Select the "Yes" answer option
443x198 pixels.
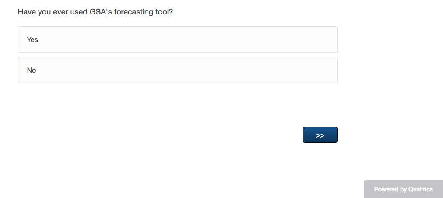click(x=177, y=39)
